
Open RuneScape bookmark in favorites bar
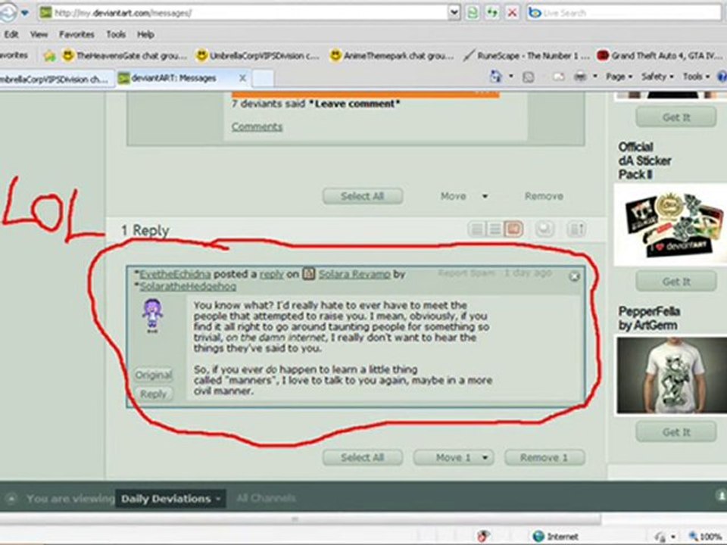[x=526, y=55]
